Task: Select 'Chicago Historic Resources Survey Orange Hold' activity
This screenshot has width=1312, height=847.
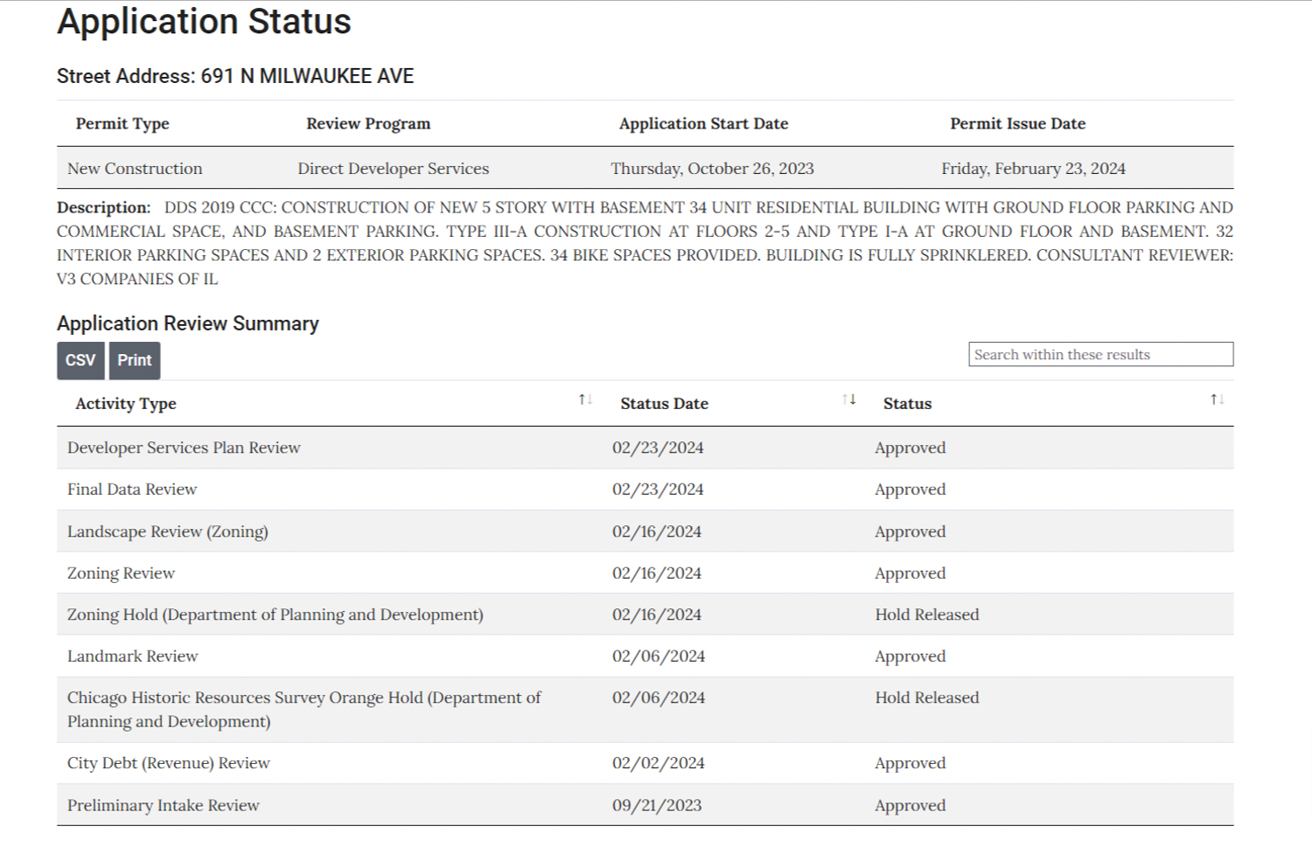Action: pos(304,710)
